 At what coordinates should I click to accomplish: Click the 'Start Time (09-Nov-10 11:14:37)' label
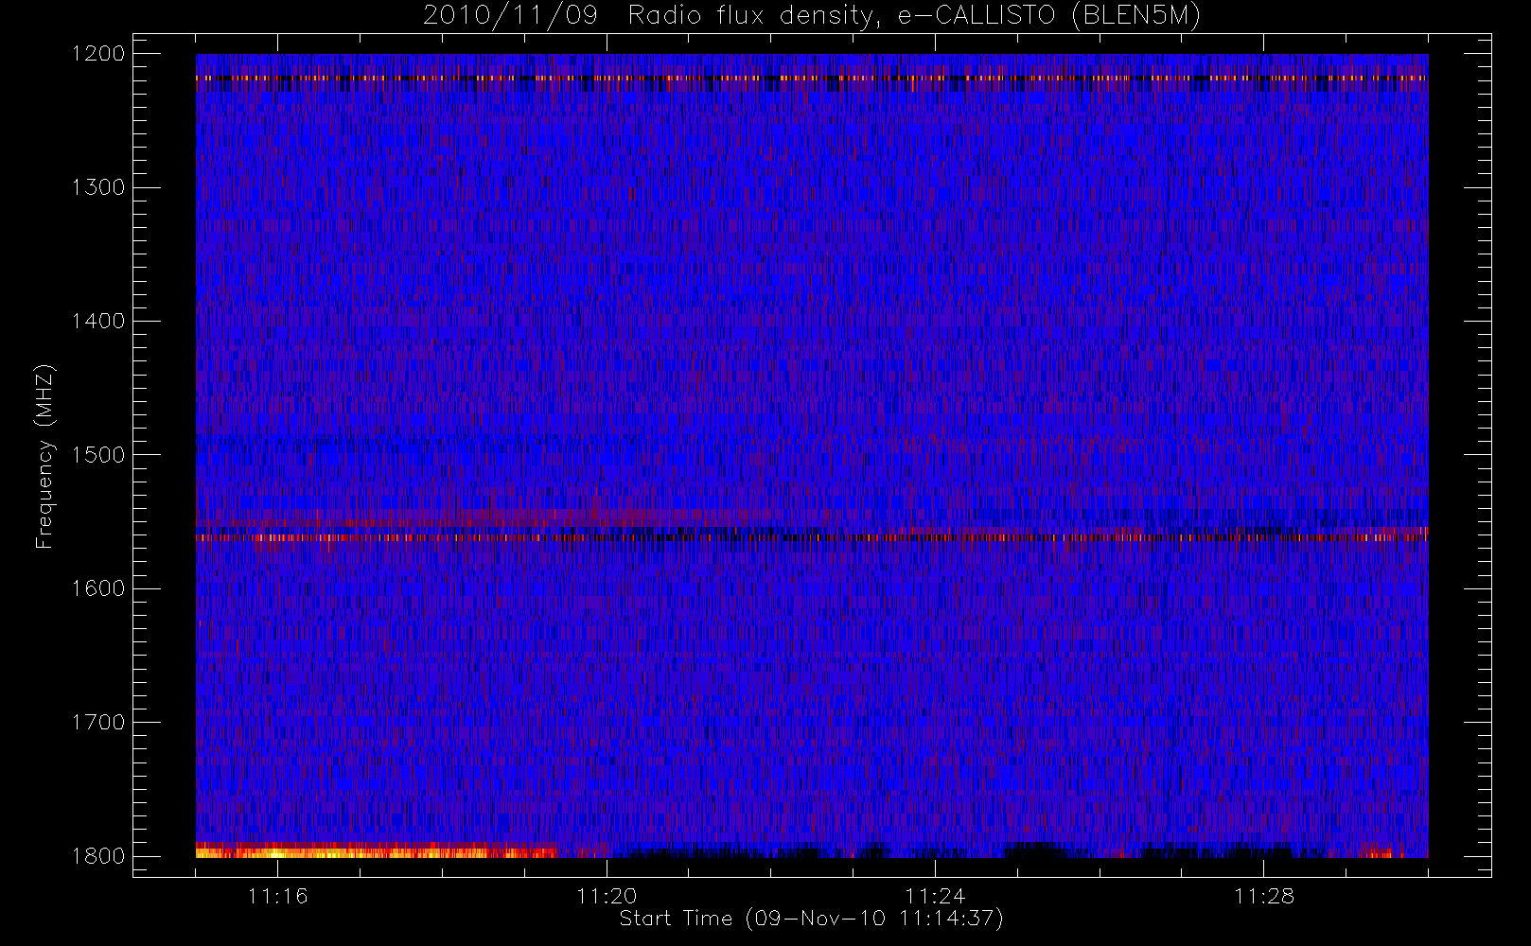(811, 919)
